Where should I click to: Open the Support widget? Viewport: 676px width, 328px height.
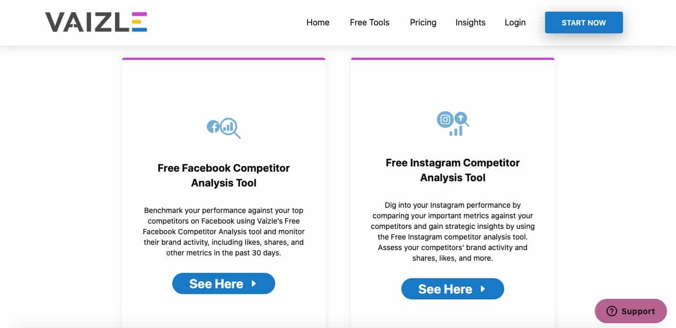630,311
